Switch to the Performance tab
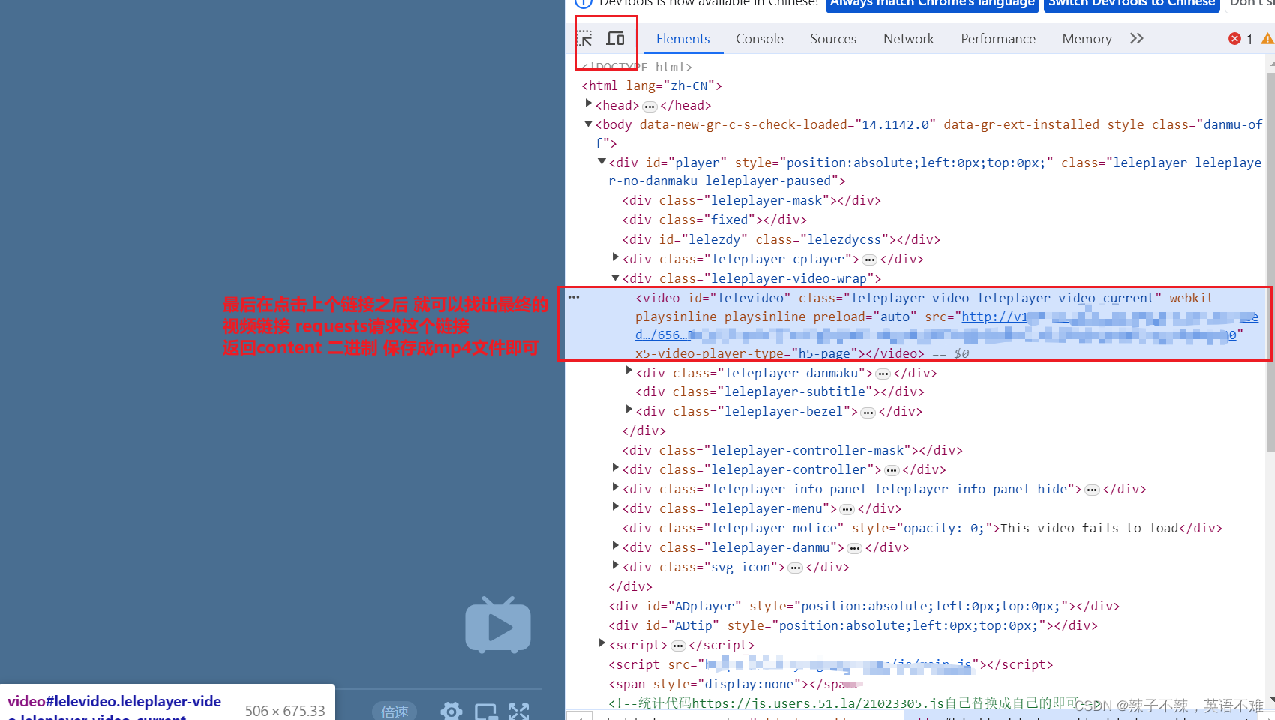Viewport: 1275px width, 720px height. (x=998, y=39)
